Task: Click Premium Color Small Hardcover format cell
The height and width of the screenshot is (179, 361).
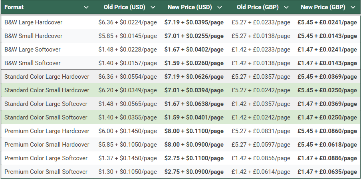Action: [46, 145]
